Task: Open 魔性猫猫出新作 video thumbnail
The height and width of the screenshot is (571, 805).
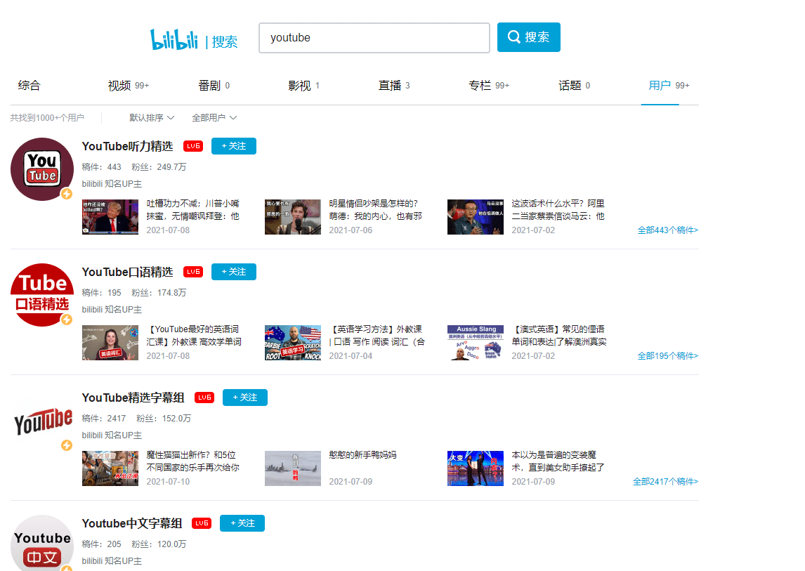Action: pyautogui.click(x=110, y=469)
